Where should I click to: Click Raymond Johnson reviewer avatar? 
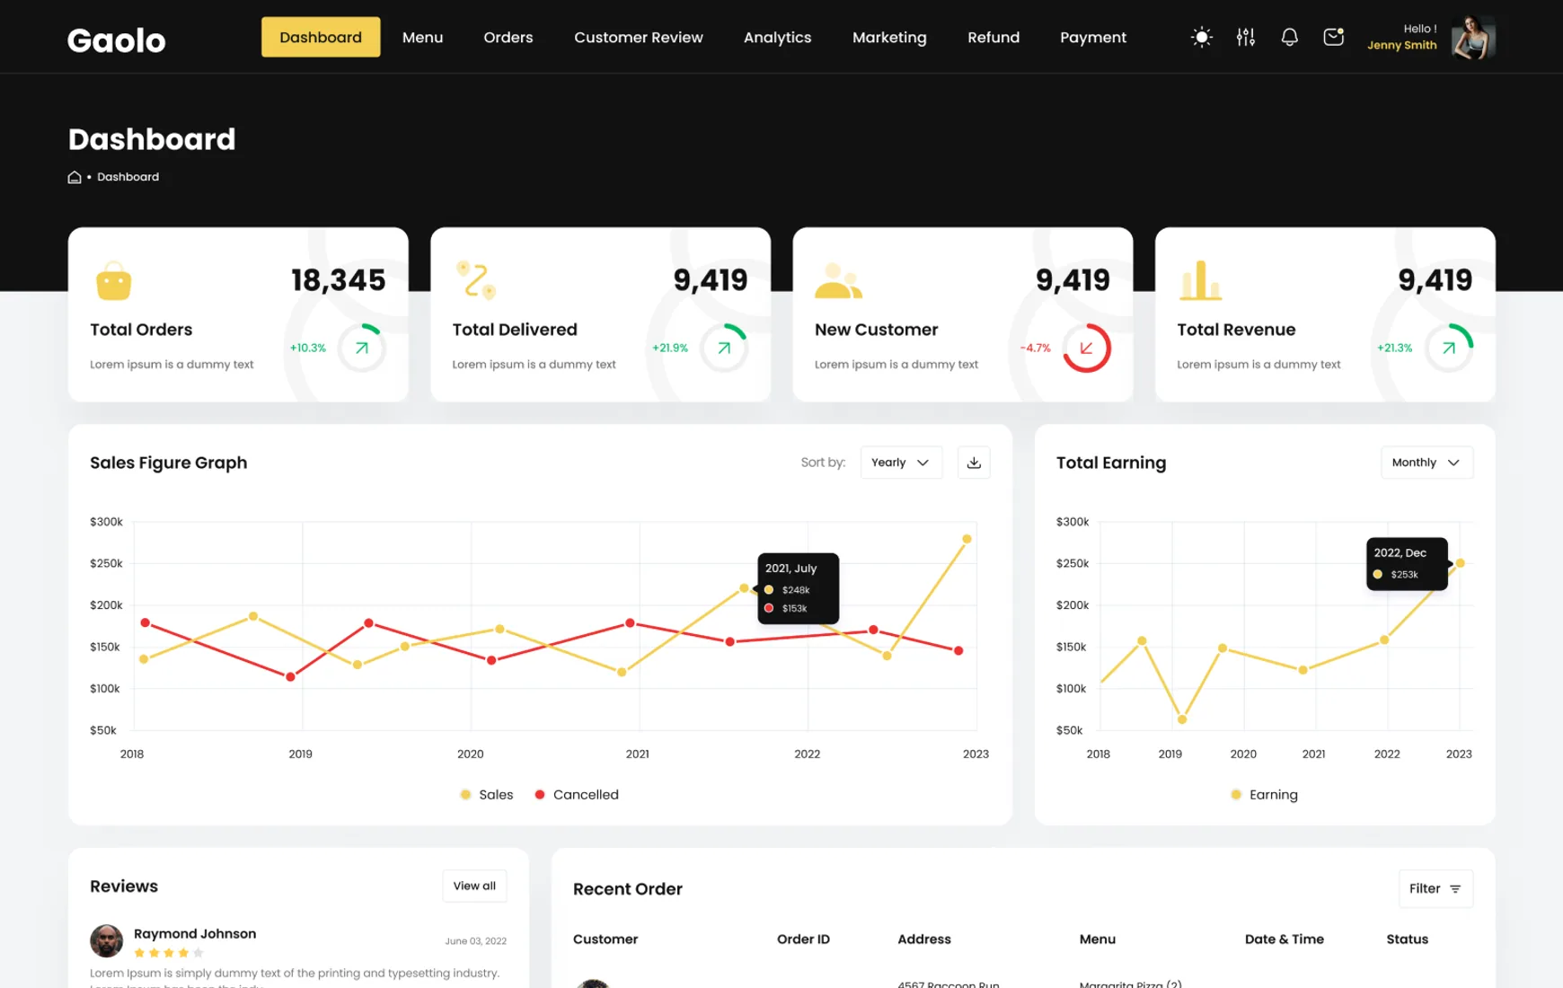pos(106,940)
